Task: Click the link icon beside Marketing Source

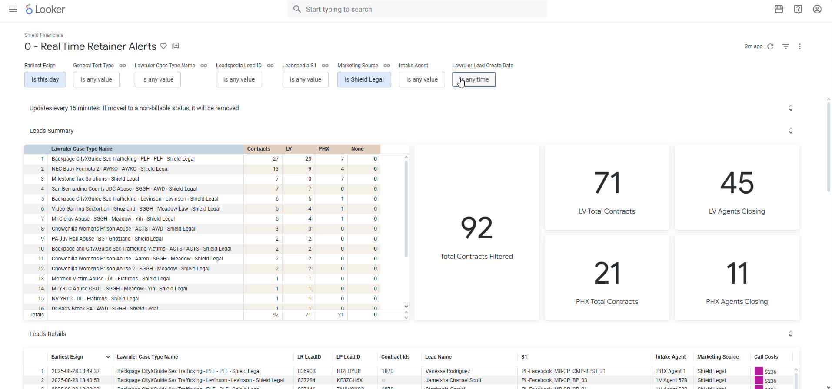Action: tap(387, 66)
